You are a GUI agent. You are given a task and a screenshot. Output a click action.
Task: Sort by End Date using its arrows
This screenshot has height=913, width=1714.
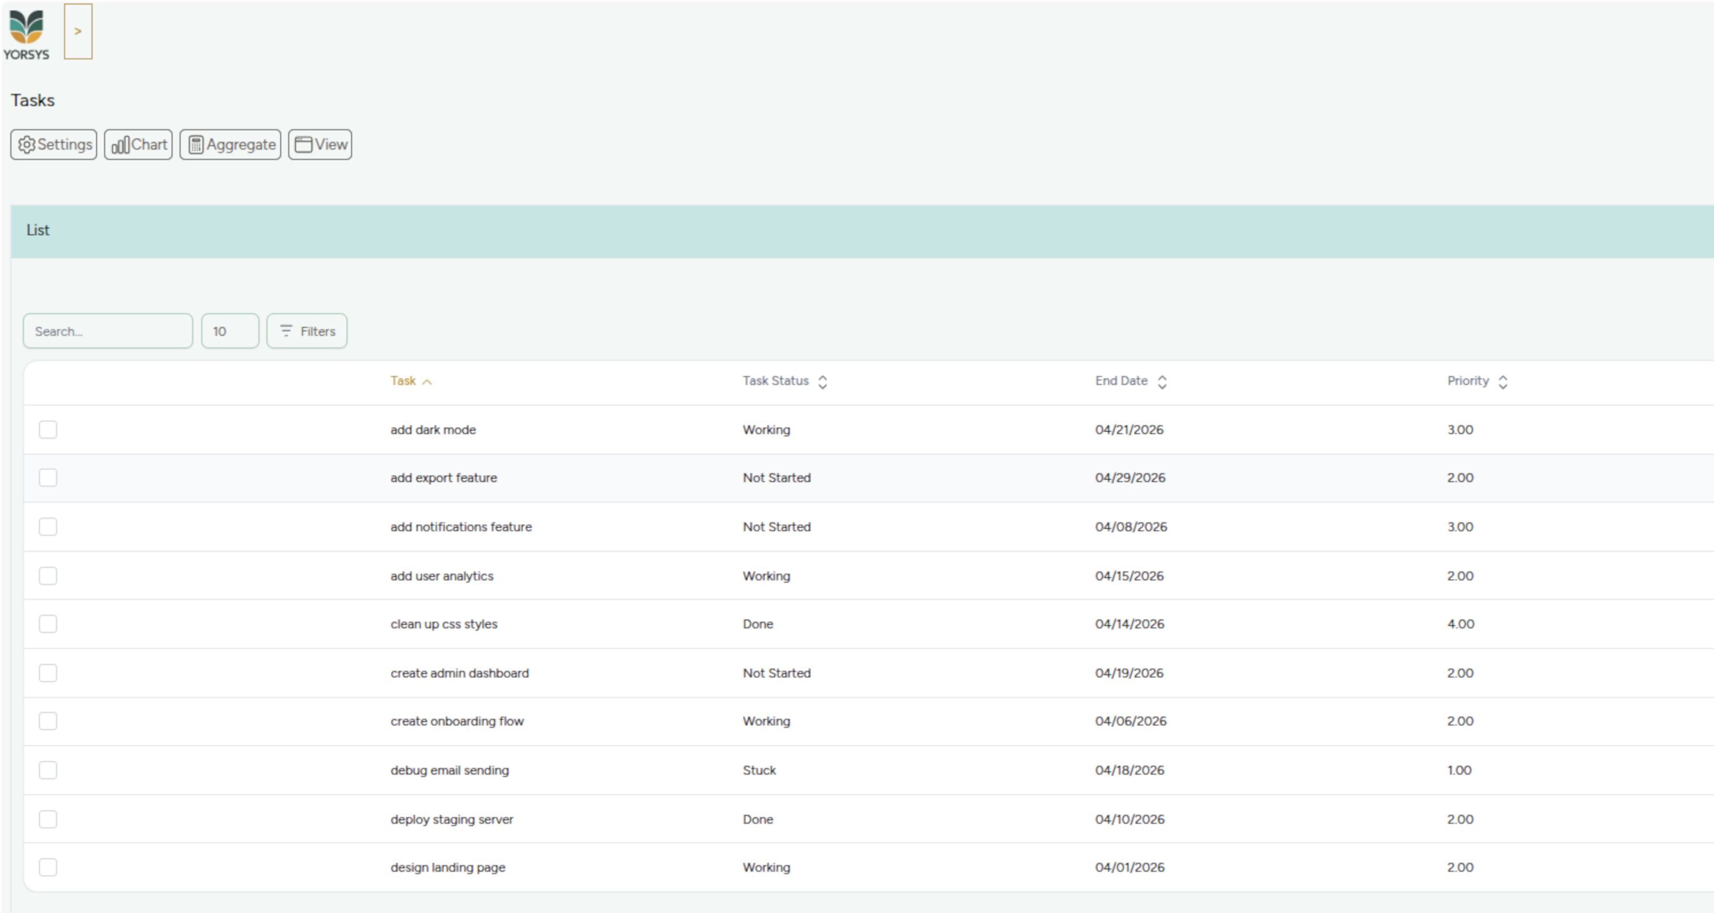point(1162,381)
